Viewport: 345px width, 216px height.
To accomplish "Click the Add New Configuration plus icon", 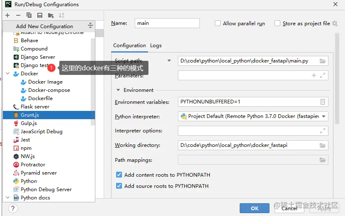I will pos(7,15).
